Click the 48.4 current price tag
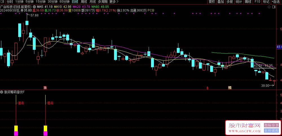Viewport: 282px width, 136px height. pos(279,47)
